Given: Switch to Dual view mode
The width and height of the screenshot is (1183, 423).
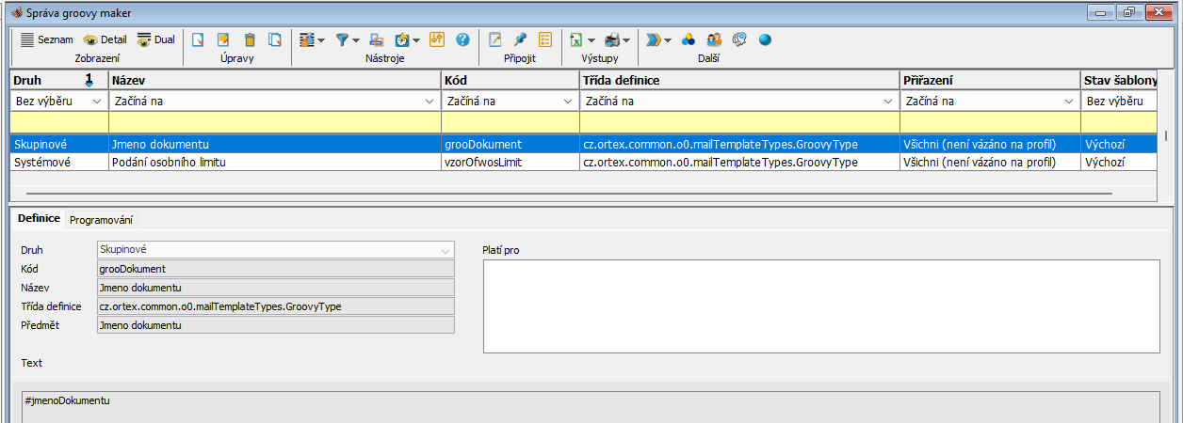Looking at the screenshot, I should (155, 40).
